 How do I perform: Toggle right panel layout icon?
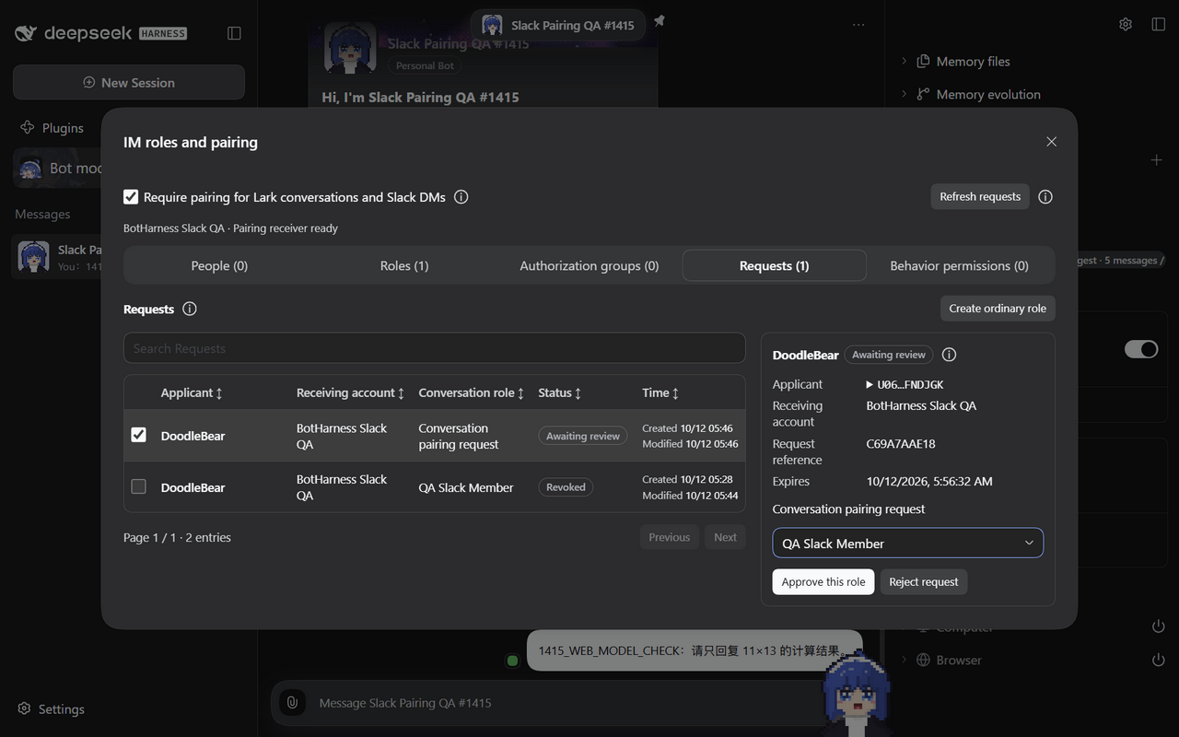1159,24
